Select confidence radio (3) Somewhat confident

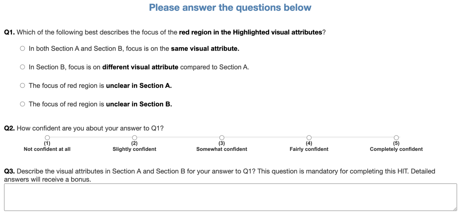tap(222, 137)
